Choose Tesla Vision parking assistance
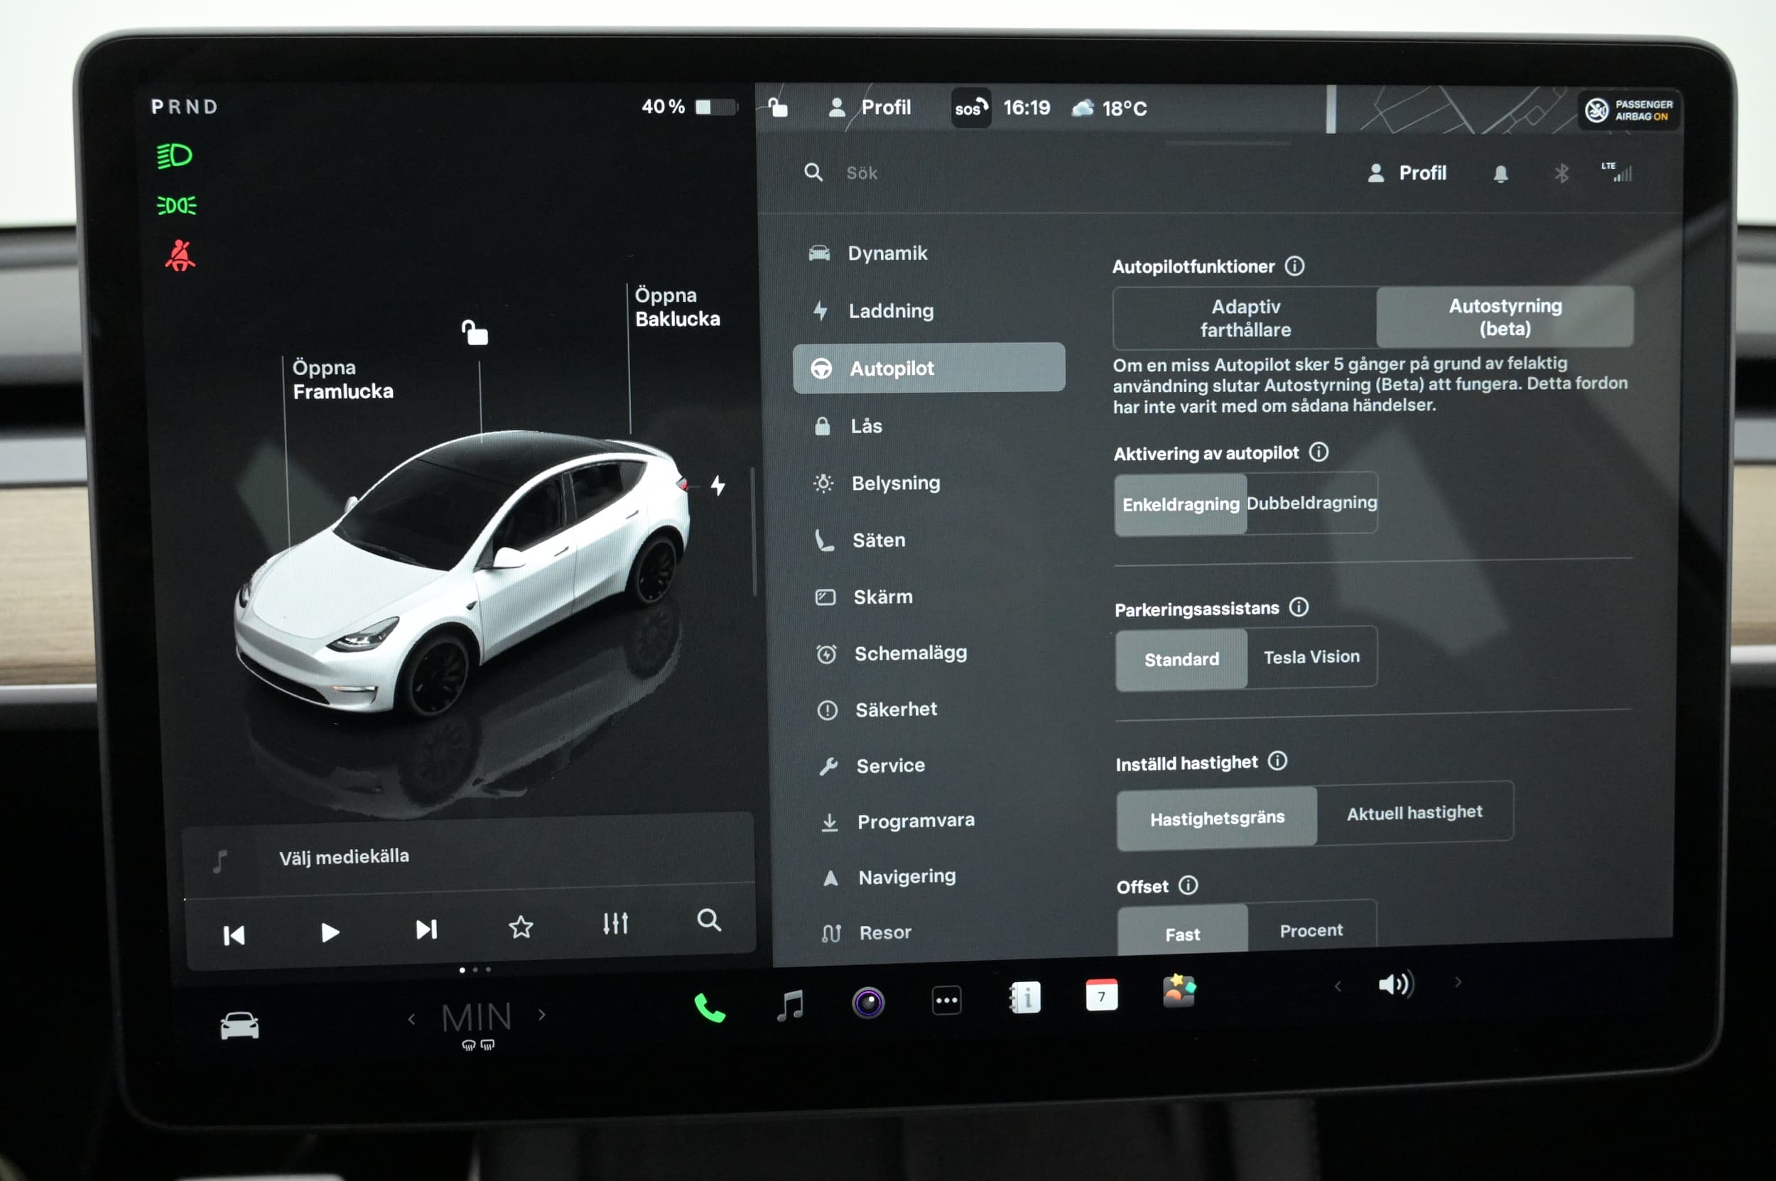 pos(1312,657)
